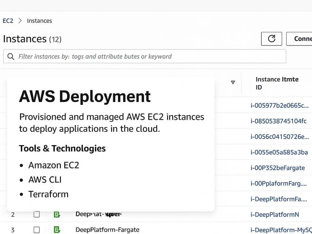Open instance i-0056c04150726e link
This screenshot has width=312, height=234.
click(x=280, y=137)
